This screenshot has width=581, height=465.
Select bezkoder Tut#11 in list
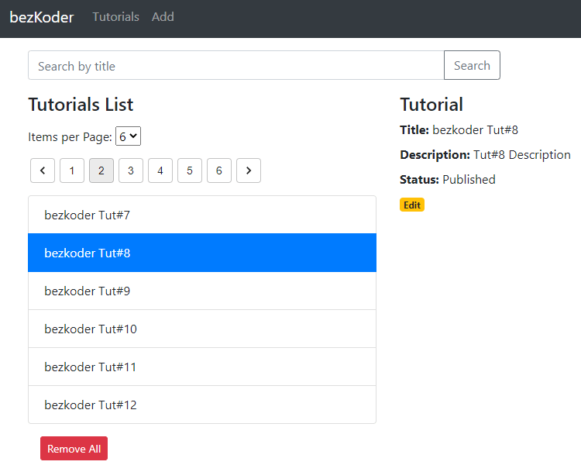(202, 367)
